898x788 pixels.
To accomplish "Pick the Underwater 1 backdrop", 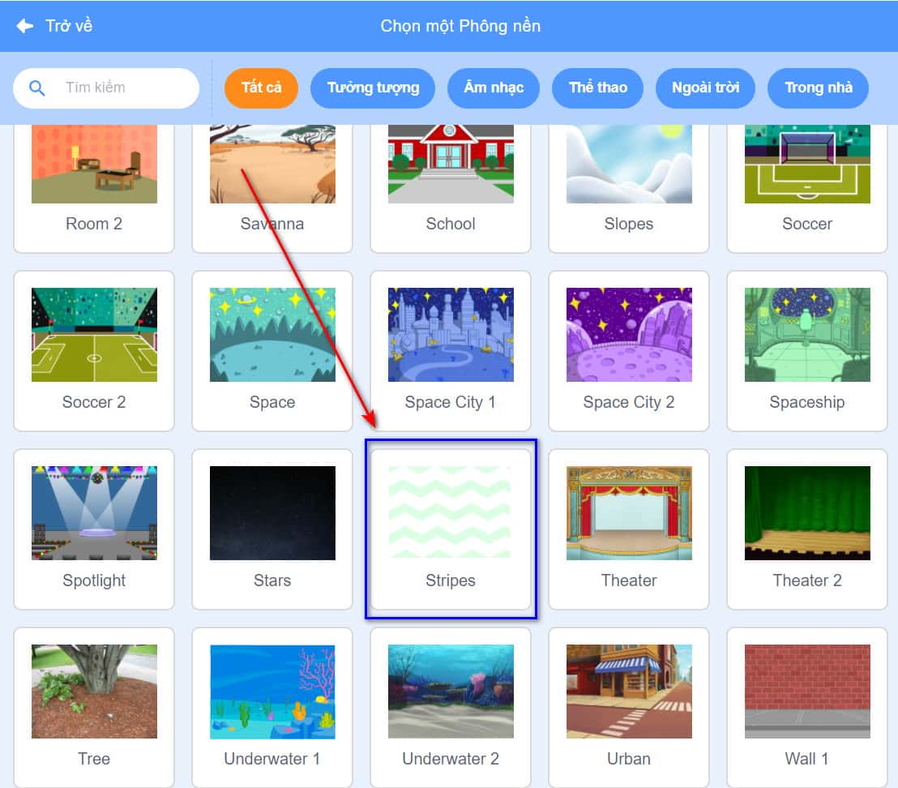I will click(272, 705).
